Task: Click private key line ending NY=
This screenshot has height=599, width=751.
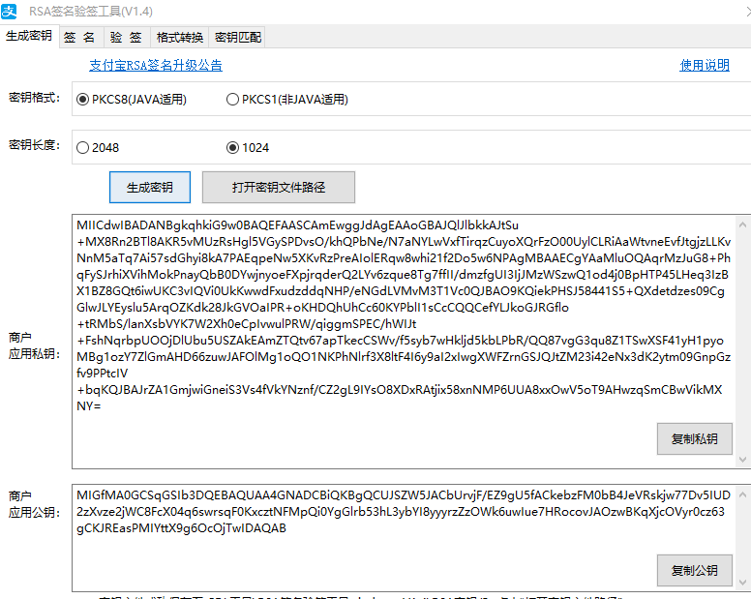Action: click(89, 406)
